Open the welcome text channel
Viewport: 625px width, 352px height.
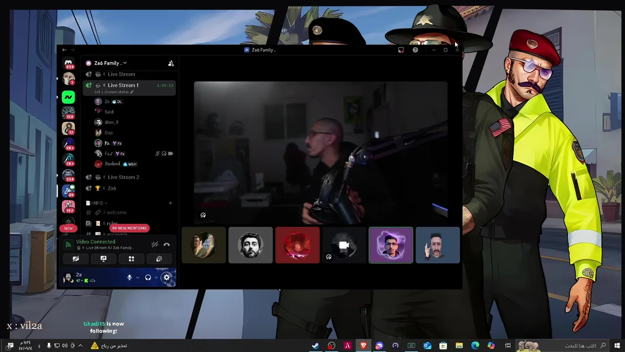(129, 212)
